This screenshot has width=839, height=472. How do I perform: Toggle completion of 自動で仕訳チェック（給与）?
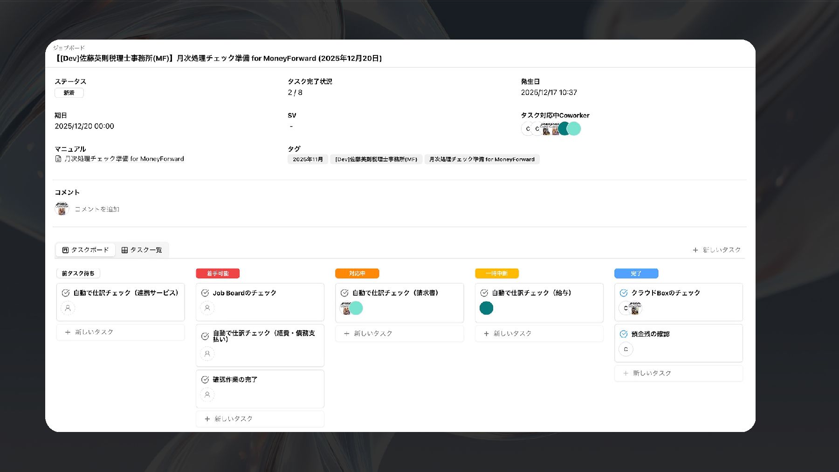click(x=484, y=293)
